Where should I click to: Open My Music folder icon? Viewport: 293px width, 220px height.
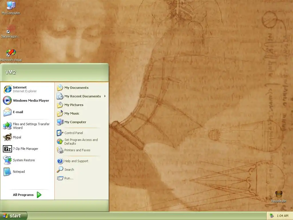[x=60, y=113]
